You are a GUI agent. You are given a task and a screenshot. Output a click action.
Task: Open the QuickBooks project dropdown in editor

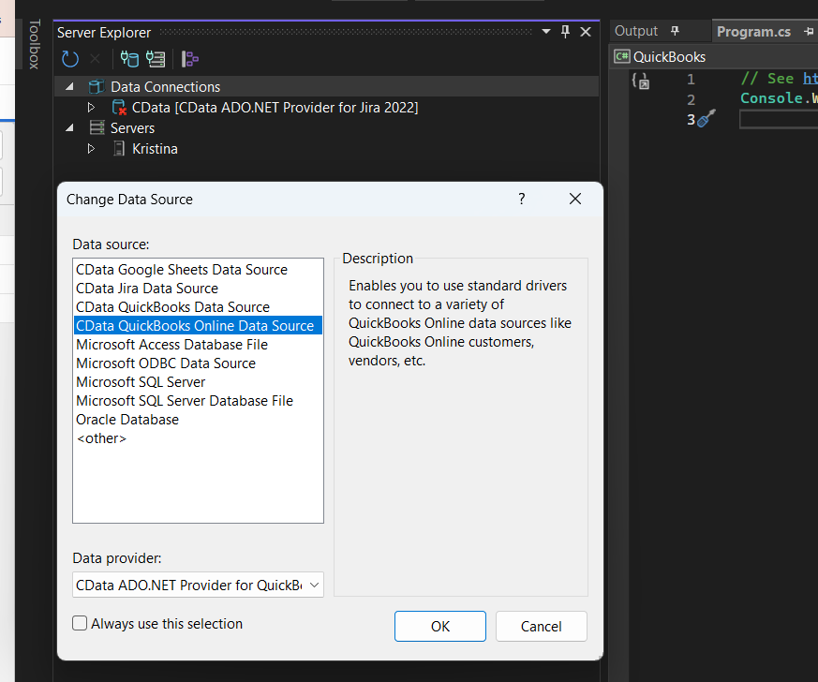coord(715,57)
